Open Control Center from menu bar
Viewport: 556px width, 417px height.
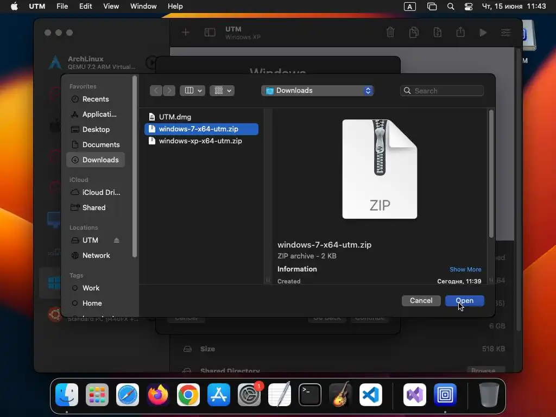coord(469,7)
